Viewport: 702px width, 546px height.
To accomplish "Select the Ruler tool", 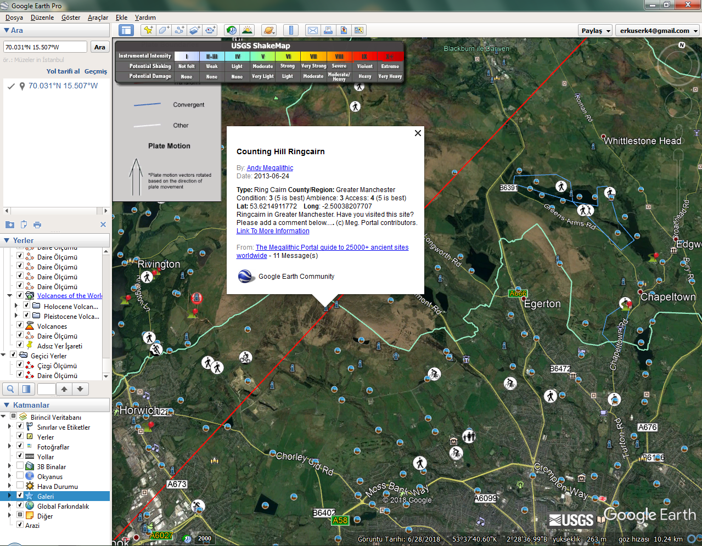I will [291, 30].
